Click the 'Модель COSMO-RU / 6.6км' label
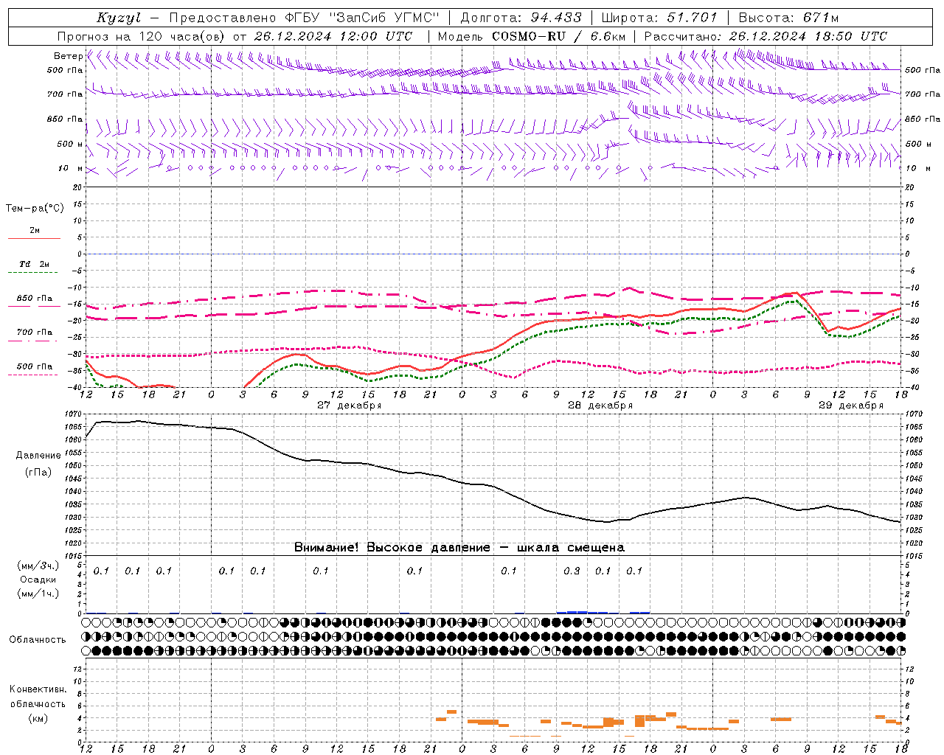The image size is (944, 755). click(x=532, y=36)
